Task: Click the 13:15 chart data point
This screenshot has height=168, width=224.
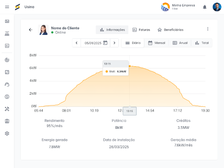Action: [x=130, y=66]
